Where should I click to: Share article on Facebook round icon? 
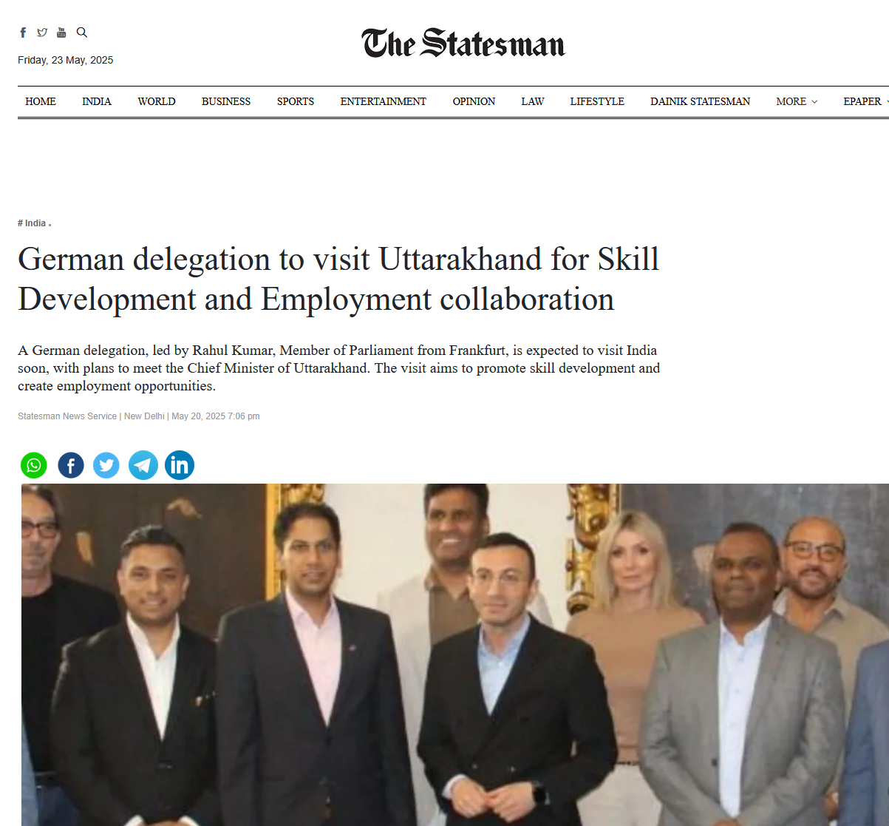coord(71,465)
